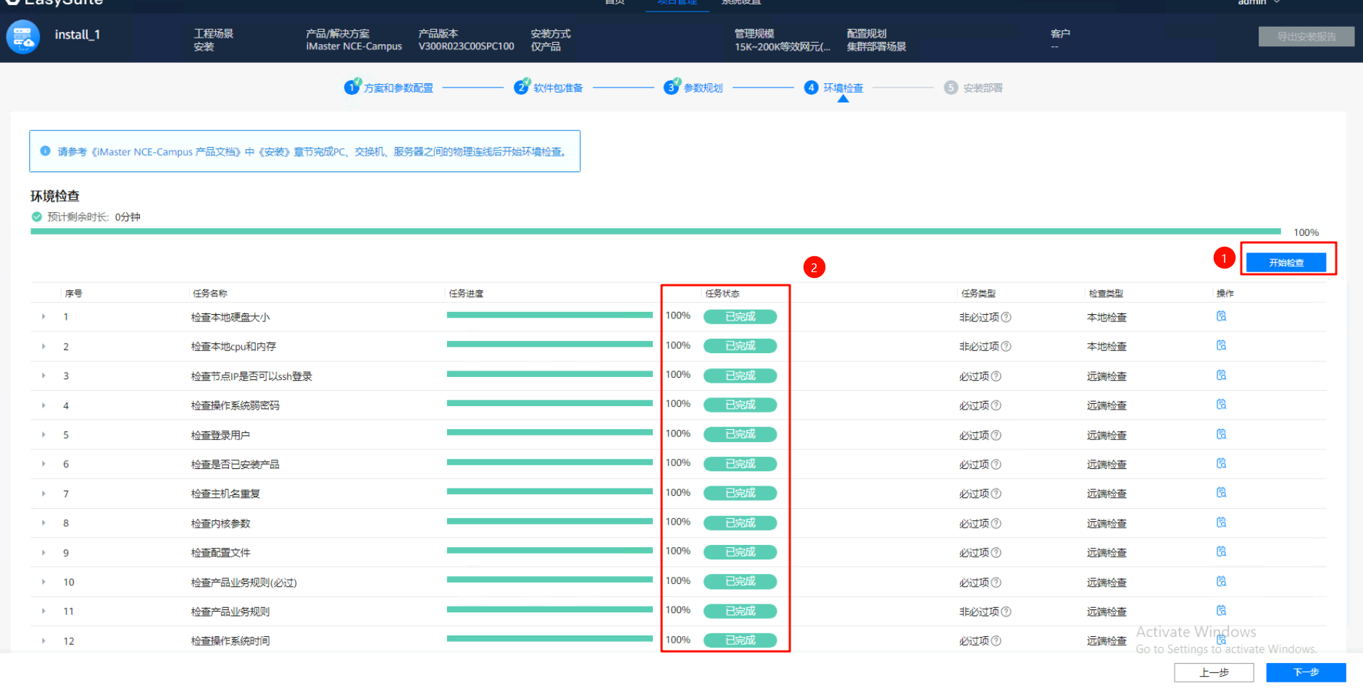Click the operation icon for 检查配置文件 row

[1221, 551]
